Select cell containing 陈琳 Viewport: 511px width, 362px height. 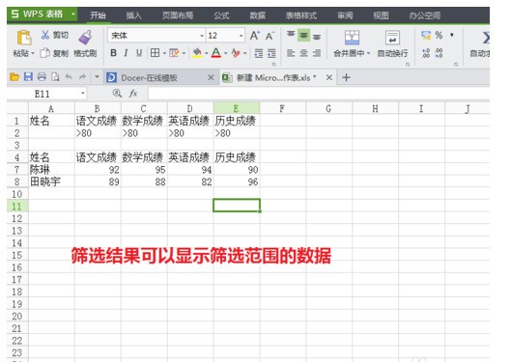(51, 170)
